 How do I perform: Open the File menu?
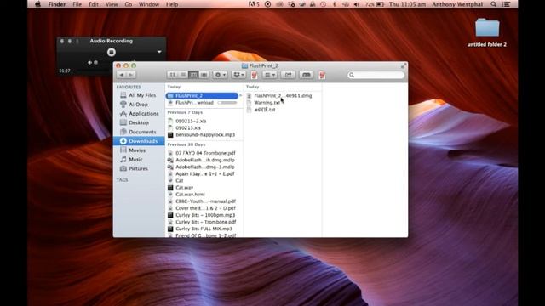click(x=77, y=4)
